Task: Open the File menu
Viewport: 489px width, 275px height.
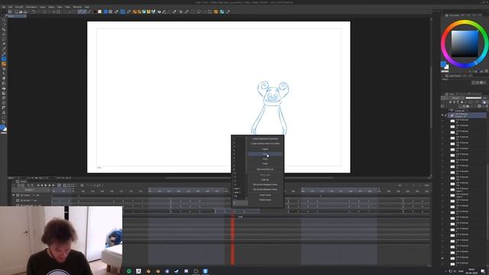Action: [3, 7]
